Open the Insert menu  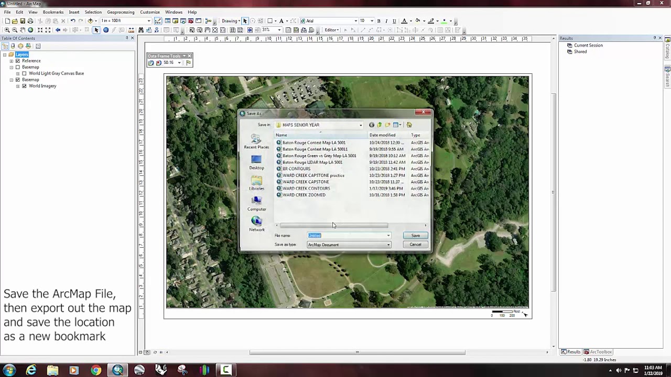tap(74, 12)
